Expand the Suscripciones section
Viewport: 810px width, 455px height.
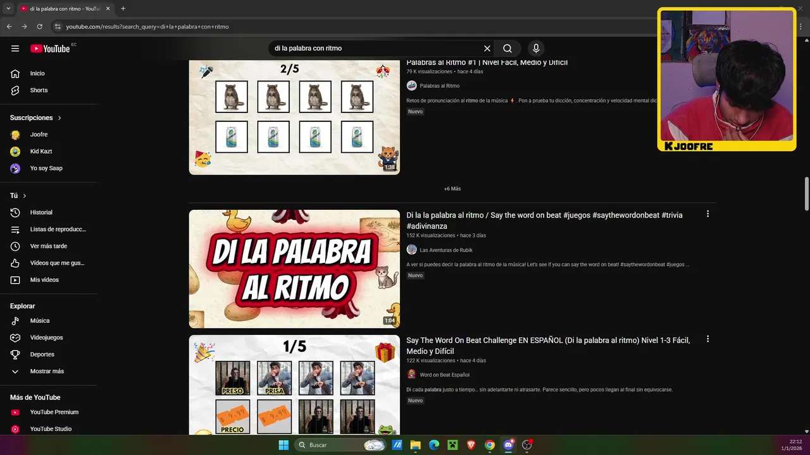pos(36,118)
